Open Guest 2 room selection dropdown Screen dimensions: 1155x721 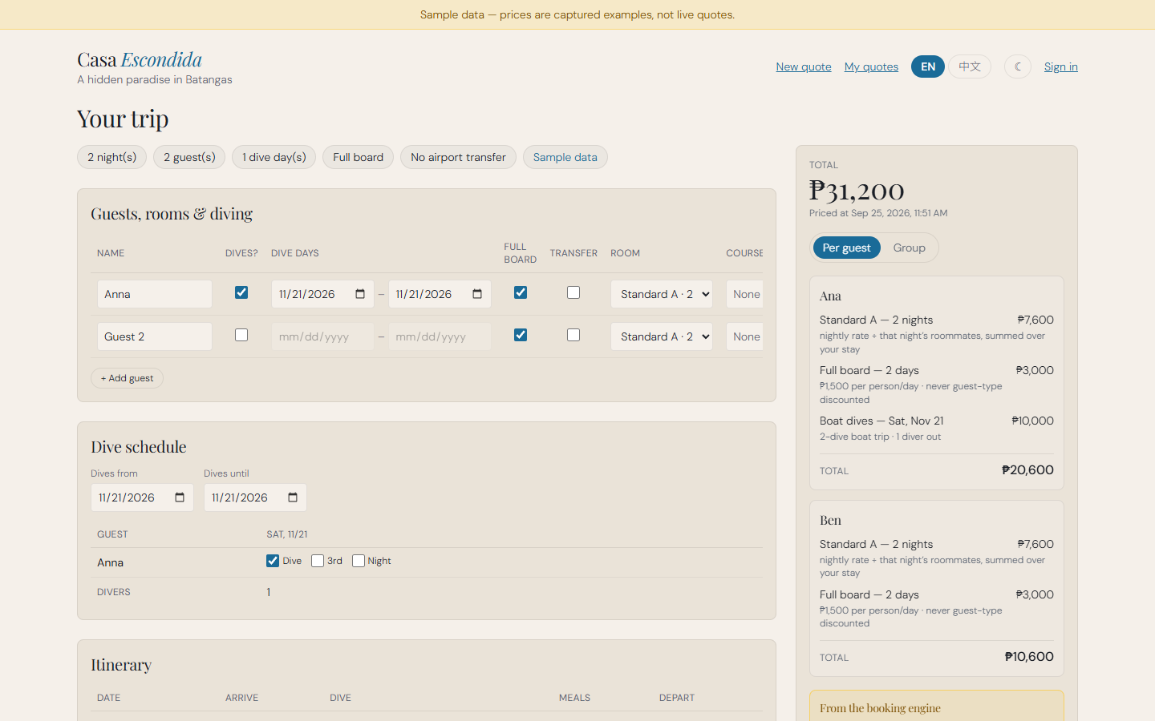tap(662, 336)
